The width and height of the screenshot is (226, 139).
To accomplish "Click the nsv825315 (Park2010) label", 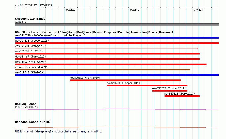I will (x=85, y=78).
